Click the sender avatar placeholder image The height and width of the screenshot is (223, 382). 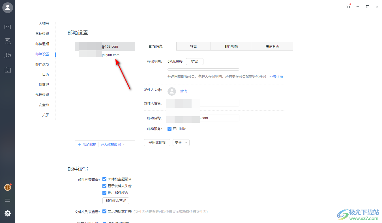click(172, 91)
